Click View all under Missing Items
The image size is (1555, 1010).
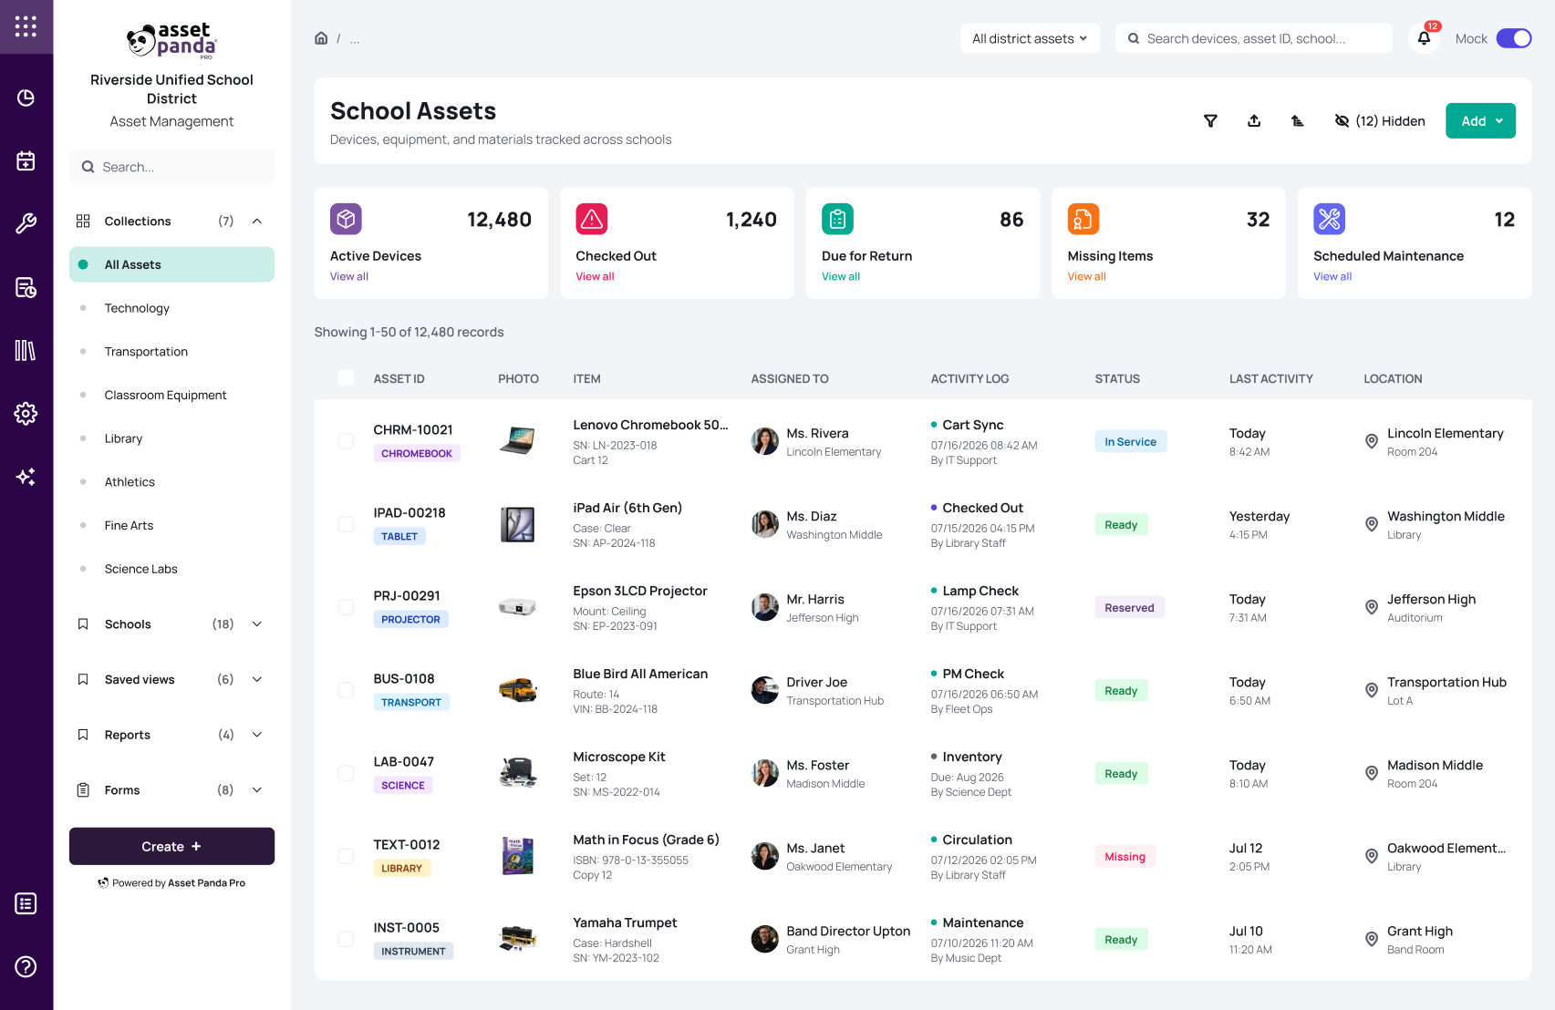tap(1086, 277)
